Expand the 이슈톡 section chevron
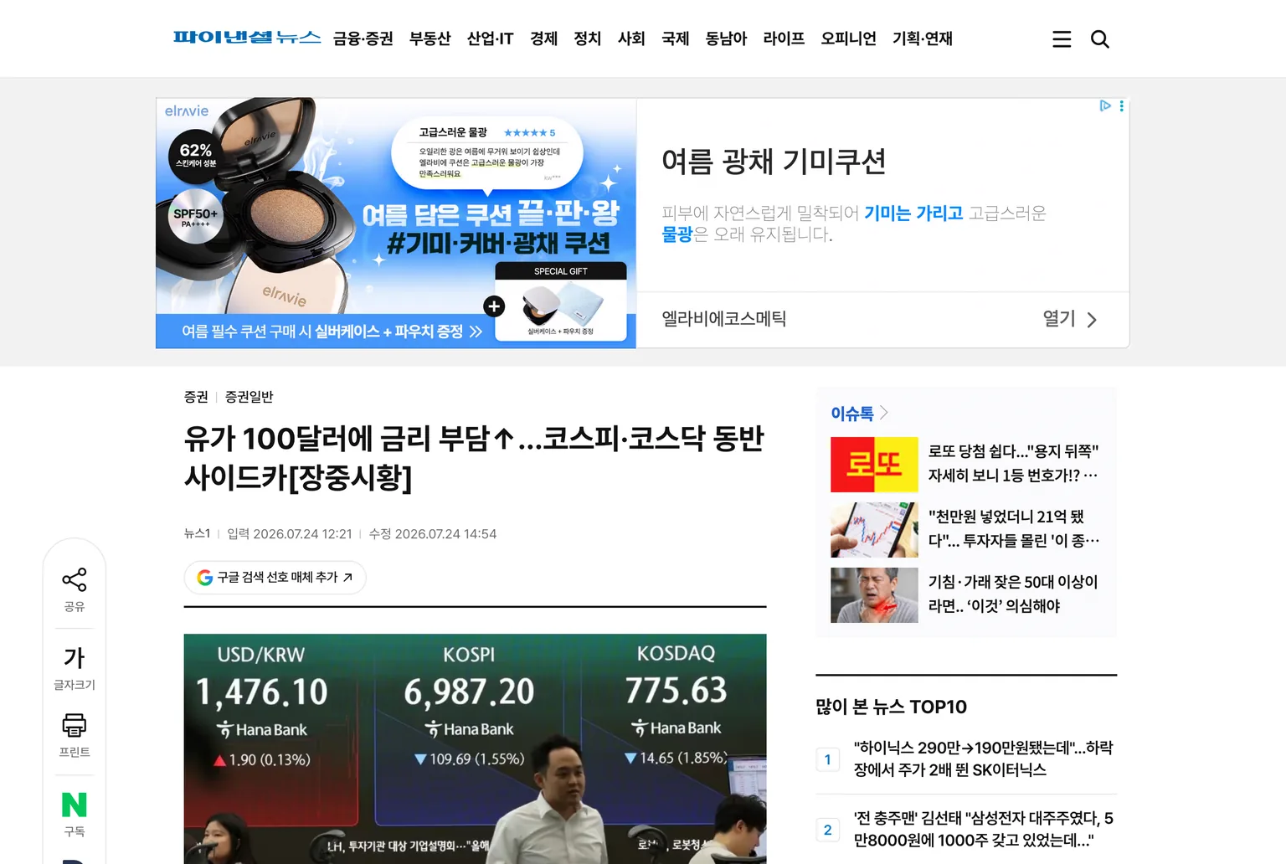 coord(884,413)
